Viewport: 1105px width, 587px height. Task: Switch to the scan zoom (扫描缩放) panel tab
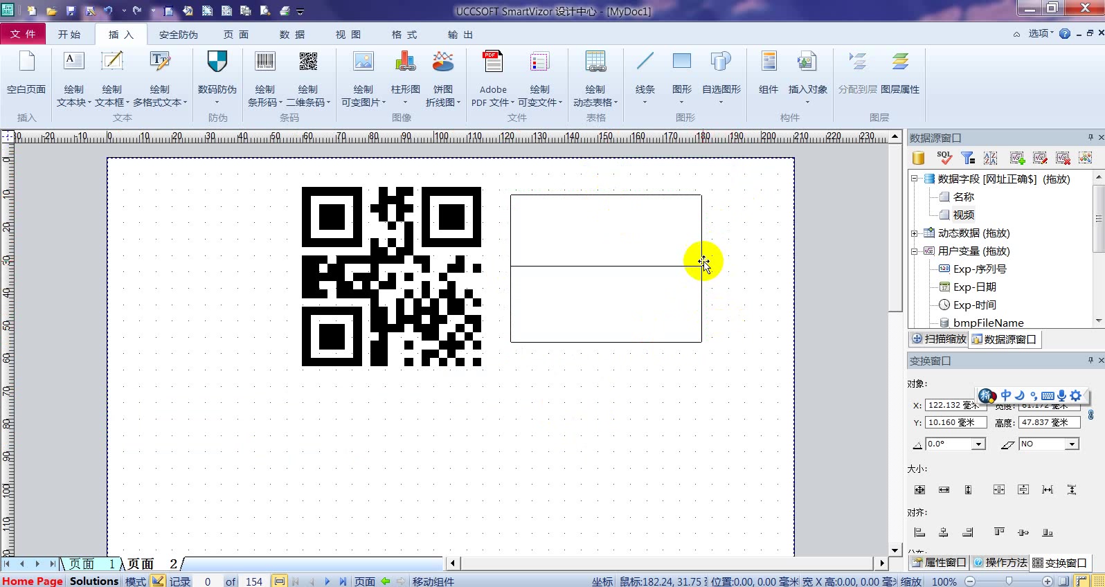point(939,339)
